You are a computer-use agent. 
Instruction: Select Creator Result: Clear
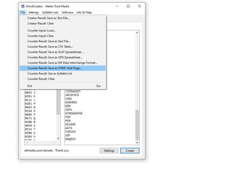point(62,23)
